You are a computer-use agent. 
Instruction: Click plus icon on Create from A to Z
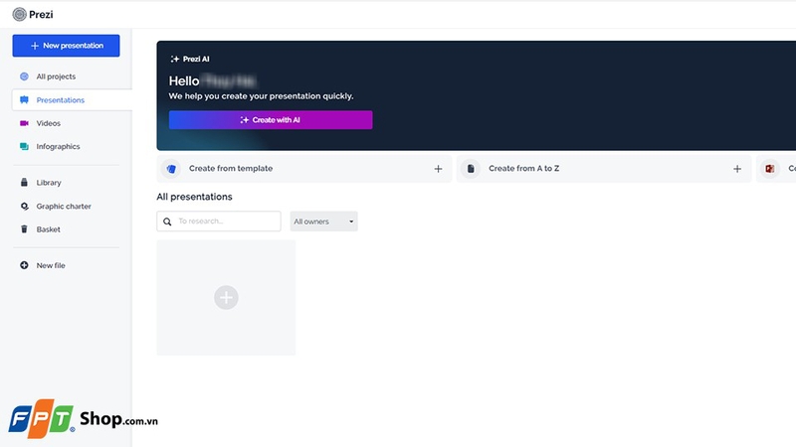[x=737, y=169]
